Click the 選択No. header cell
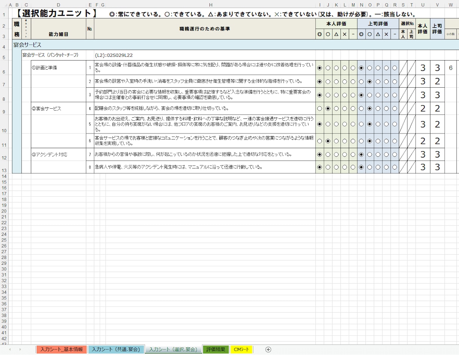 [x=407, y=23]
